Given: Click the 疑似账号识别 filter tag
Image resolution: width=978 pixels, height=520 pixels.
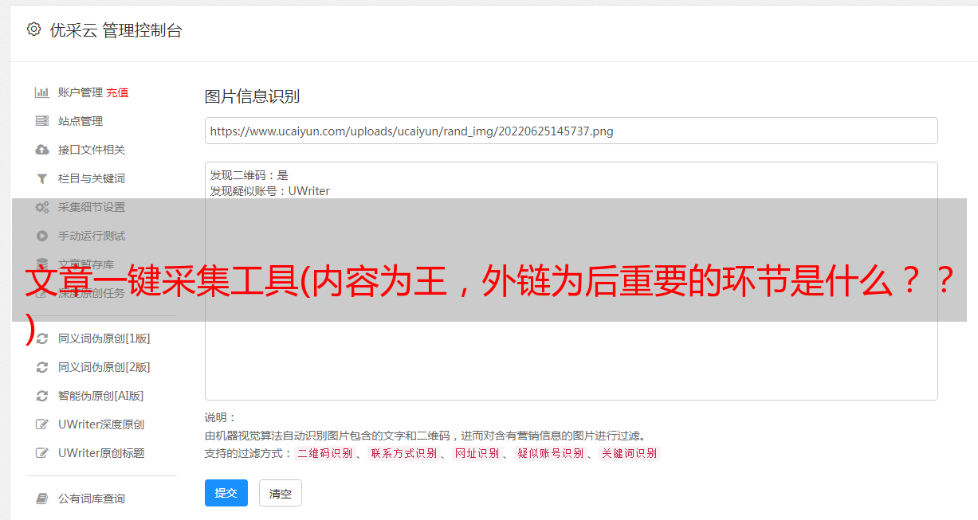Looking at the screenshot, I should (x=551, y=453).
